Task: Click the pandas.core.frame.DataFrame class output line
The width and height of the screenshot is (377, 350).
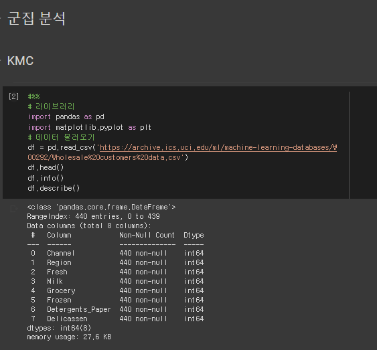Action: (x=101, y=207)
